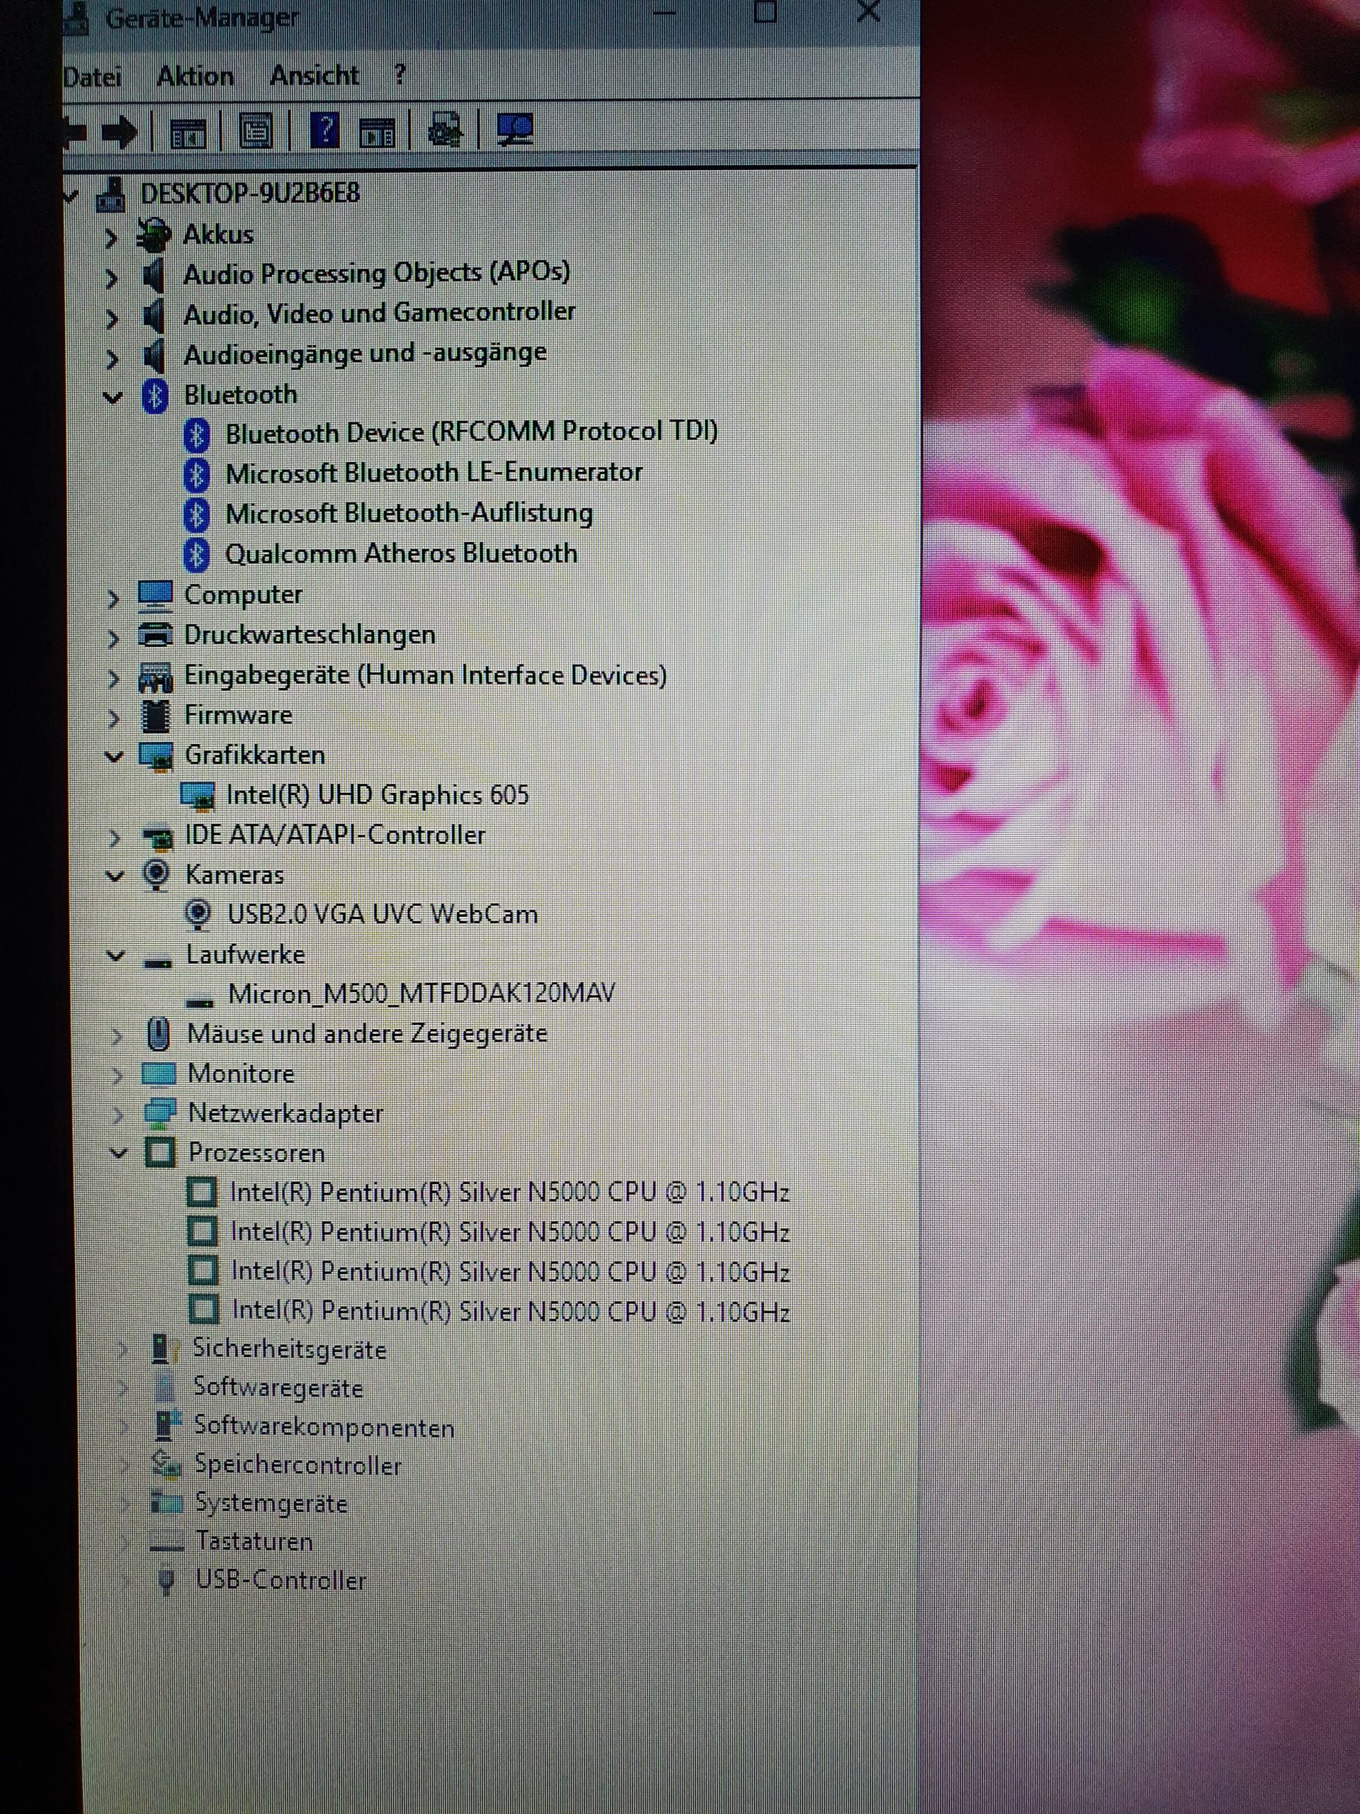This screenshot has height=1814, width=1360.
Task: Click the USB-Controller plug icon
Action: tap(166, 1581)
